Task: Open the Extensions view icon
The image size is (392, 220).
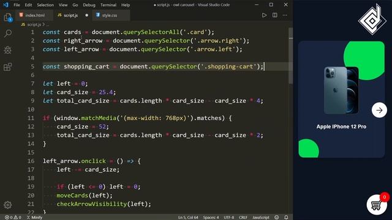Action: pos(8,67)
